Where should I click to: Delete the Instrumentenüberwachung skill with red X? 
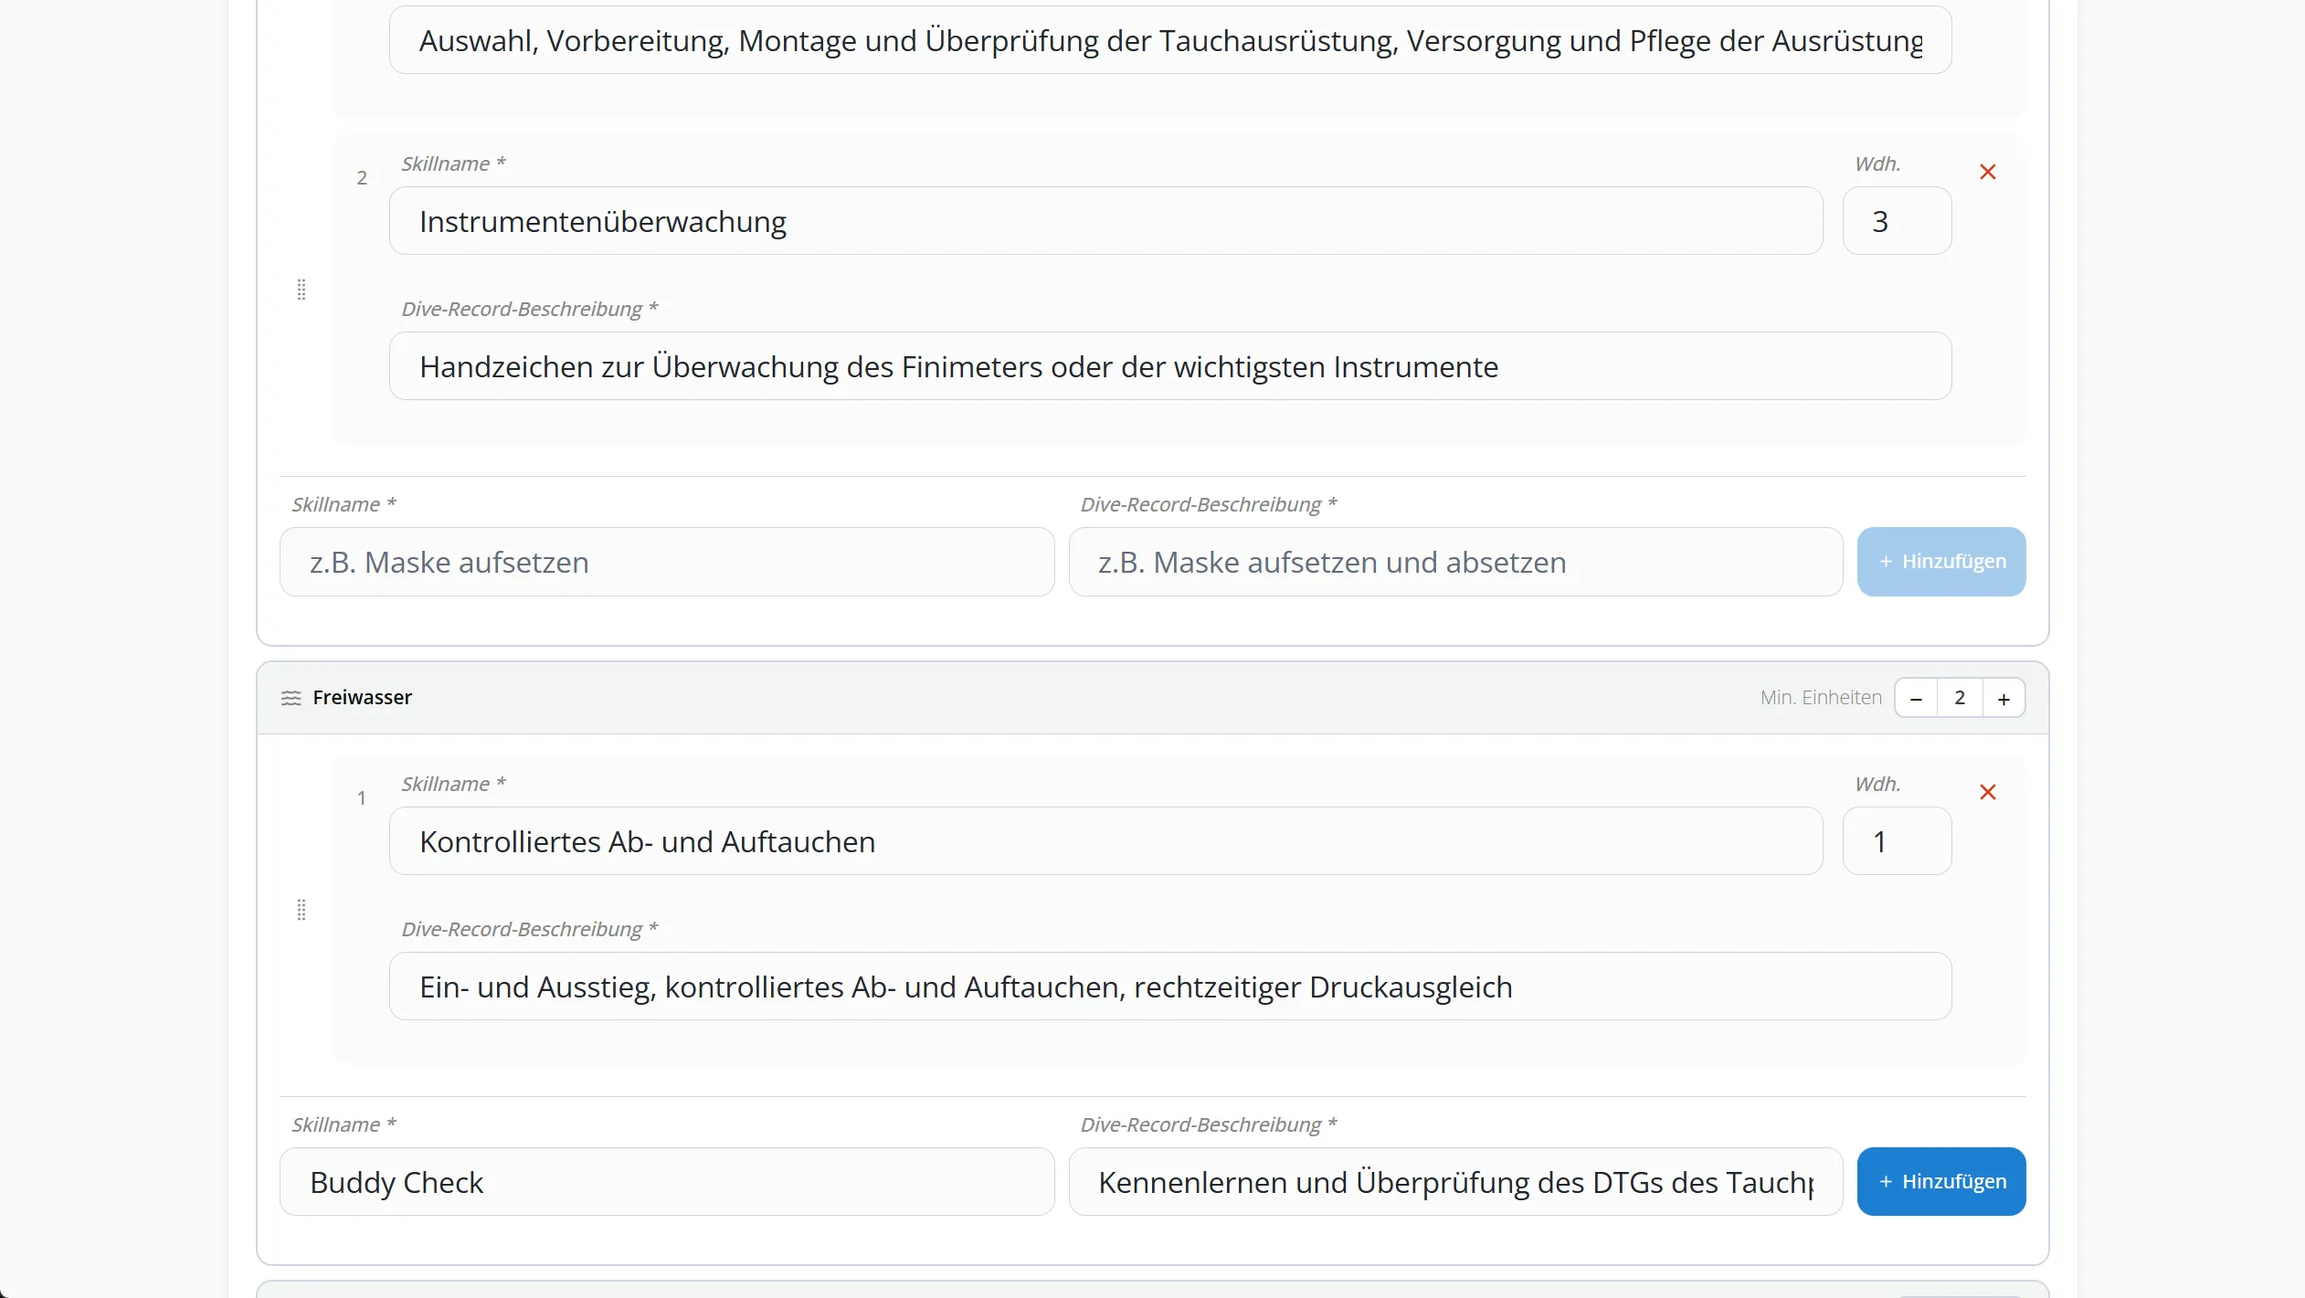[1987, 172]
